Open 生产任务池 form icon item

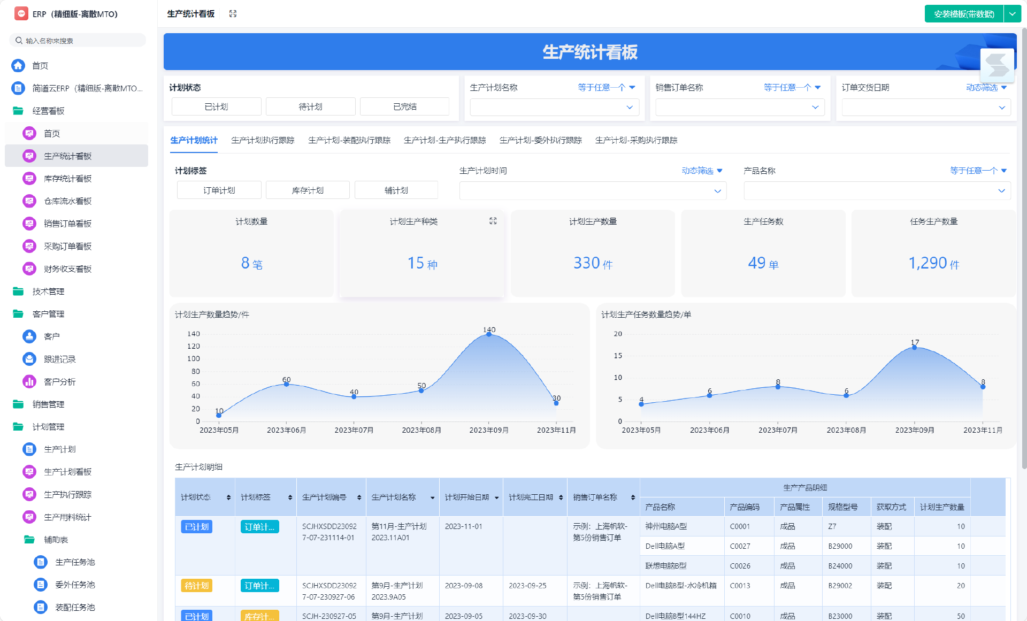coord(41,562)
